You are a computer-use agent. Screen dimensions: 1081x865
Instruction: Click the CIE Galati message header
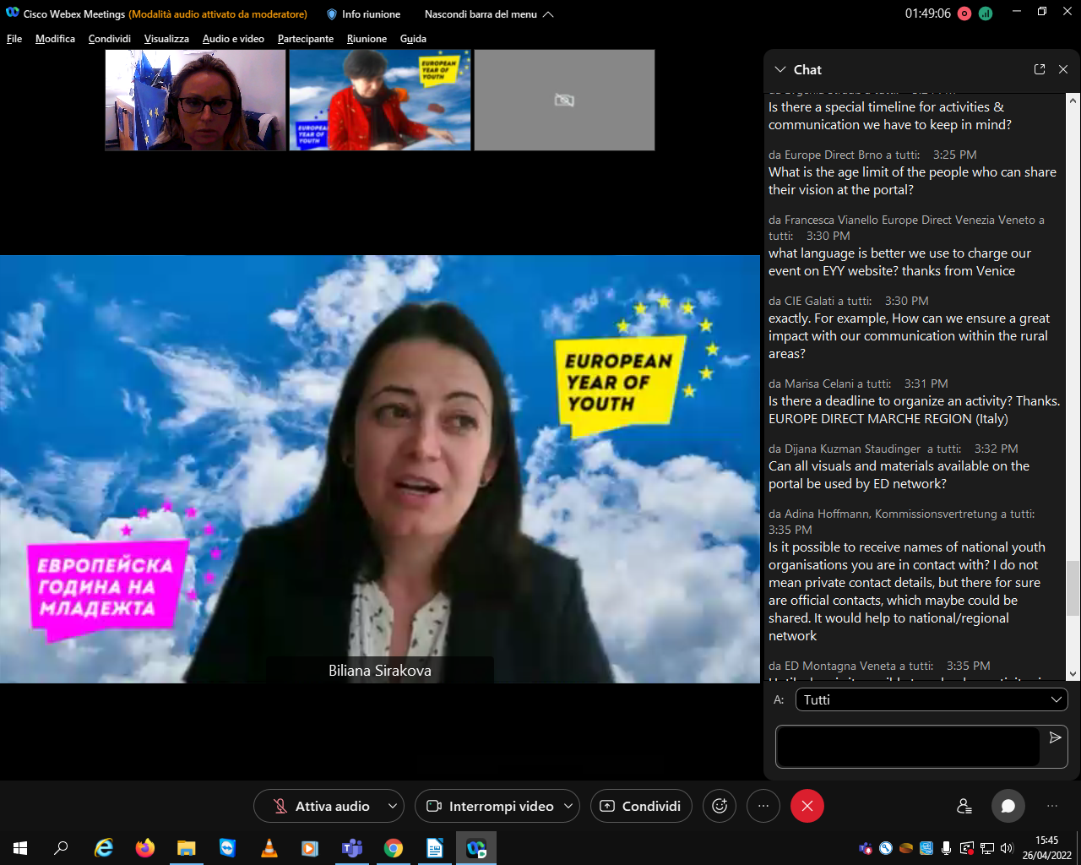coord(848,301)
